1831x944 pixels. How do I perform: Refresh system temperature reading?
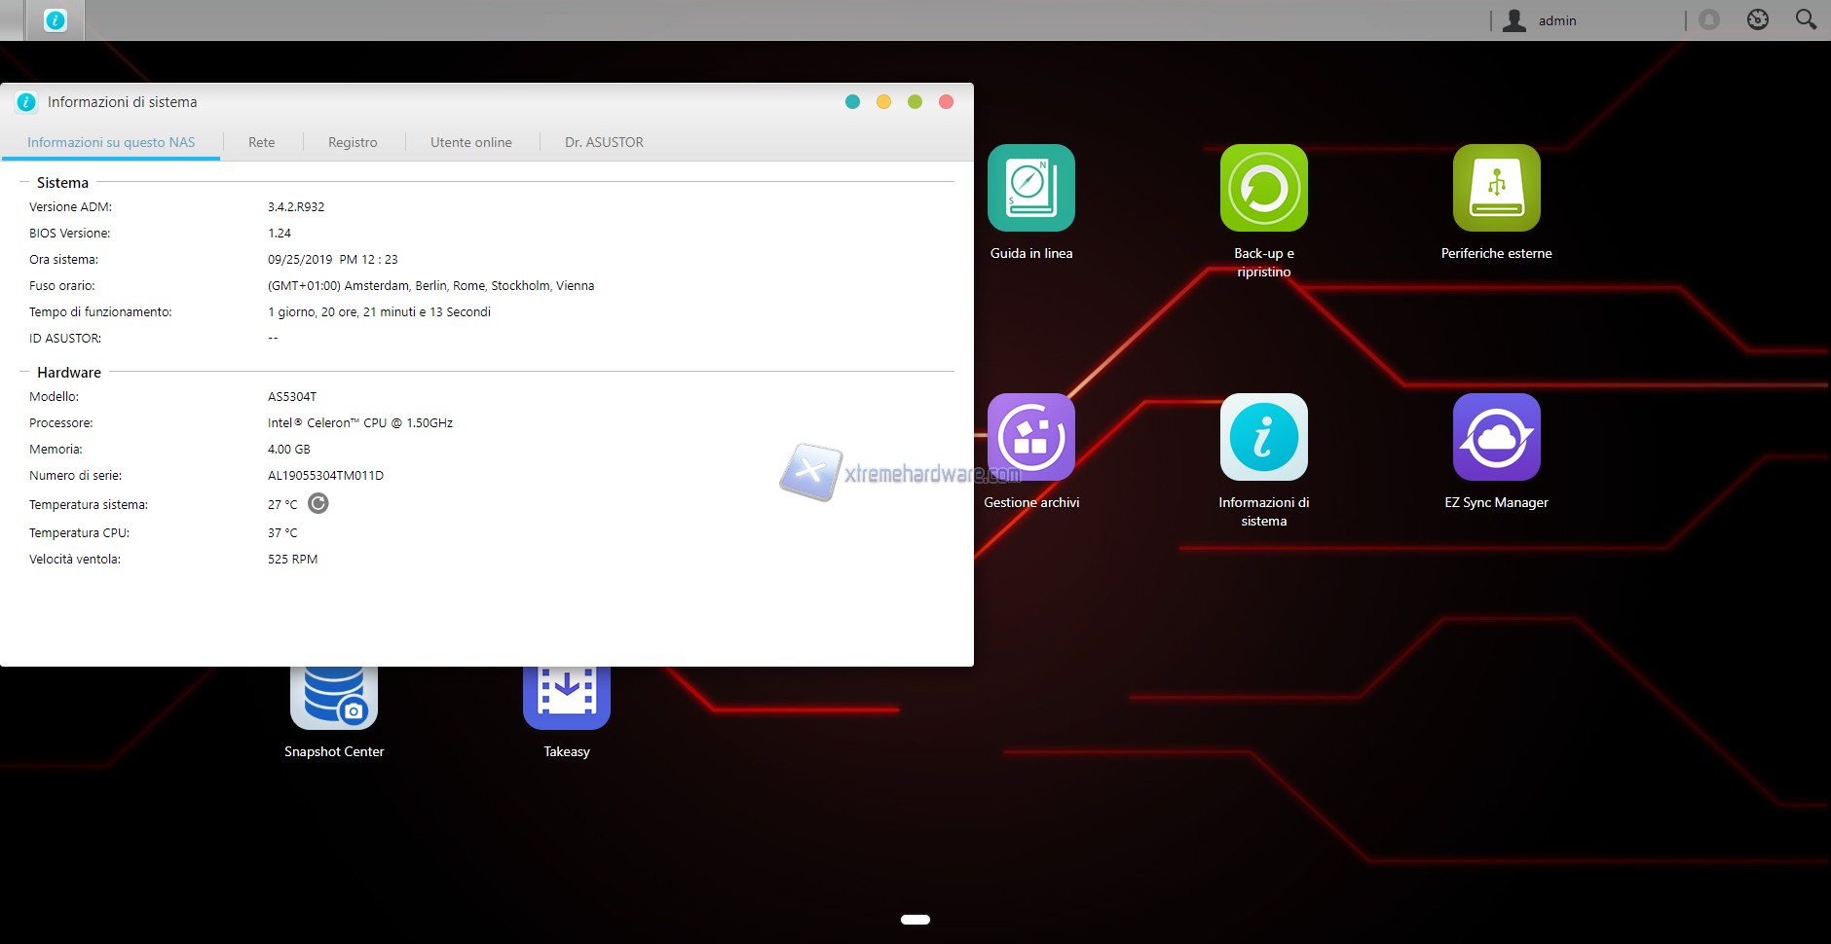pos(318,503)
